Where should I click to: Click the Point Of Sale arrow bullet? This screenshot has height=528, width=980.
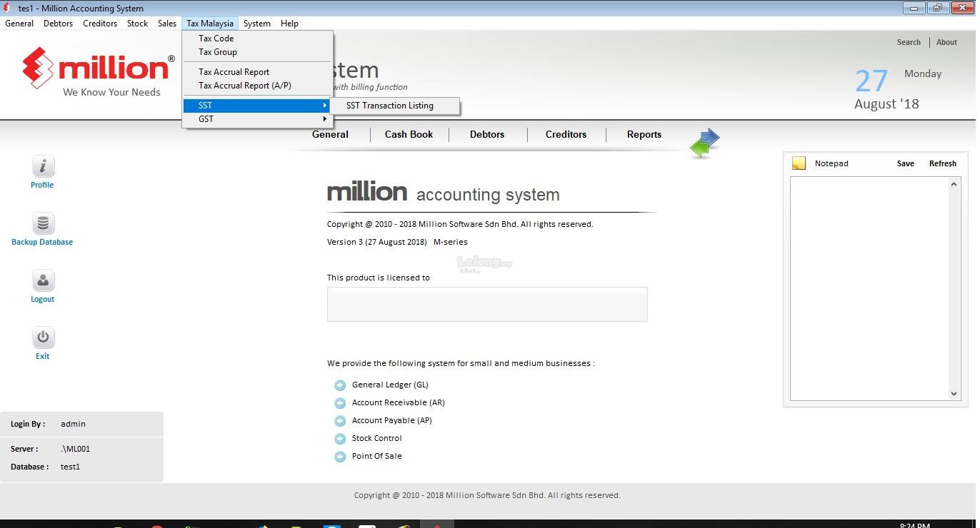click(x=340, y=457)
